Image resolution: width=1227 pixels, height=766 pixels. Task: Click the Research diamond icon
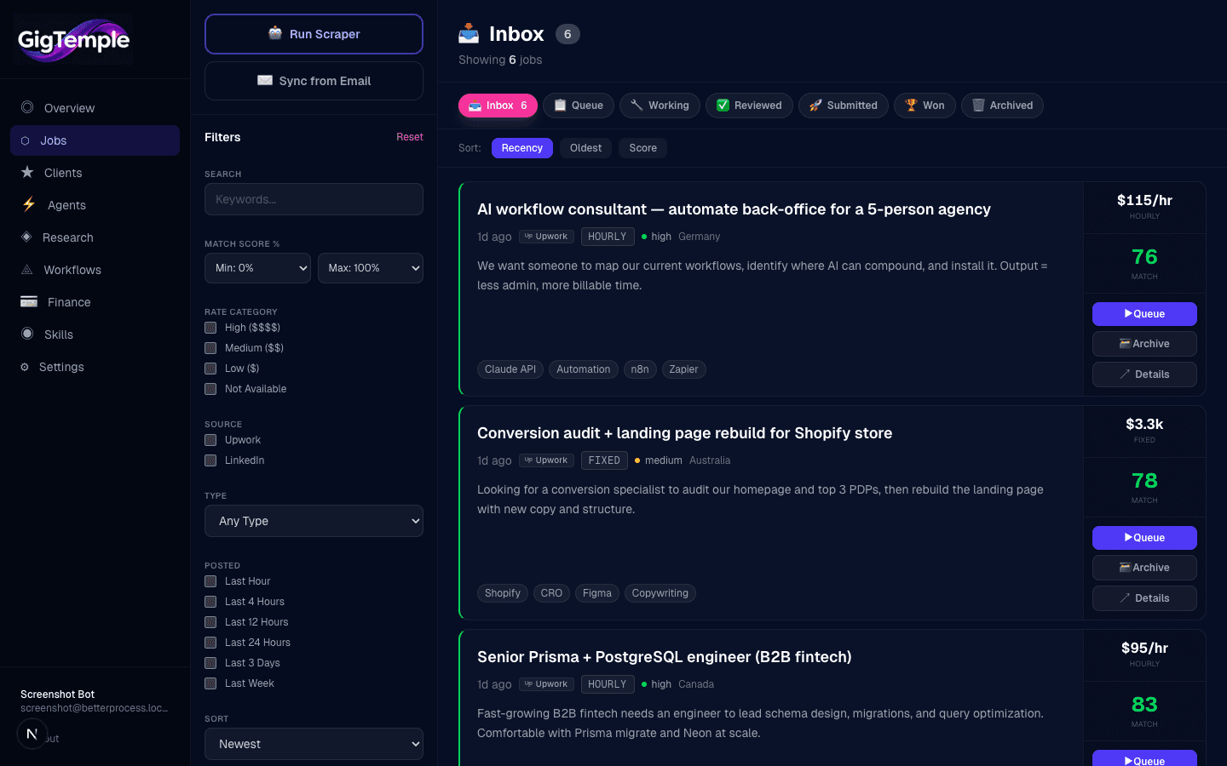point(26,237)
